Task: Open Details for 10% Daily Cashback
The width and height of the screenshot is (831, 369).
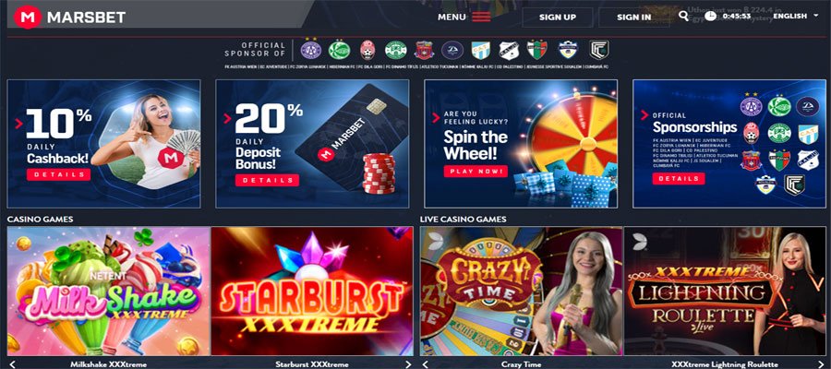Action: 59,174
